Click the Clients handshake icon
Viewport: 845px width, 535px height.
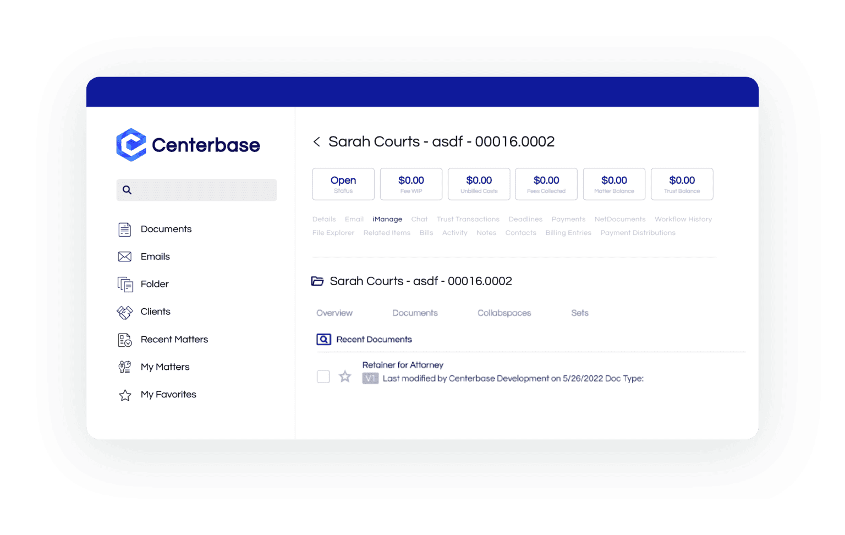(x=125, y=312)
